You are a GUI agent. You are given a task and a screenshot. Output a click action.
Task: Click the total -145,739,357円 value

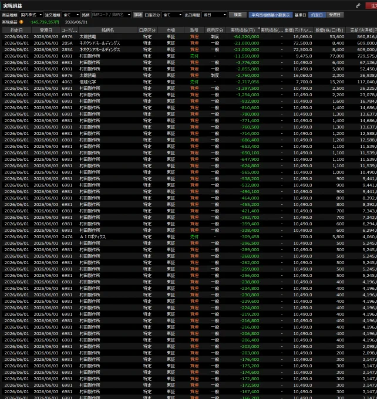(44, 22)
